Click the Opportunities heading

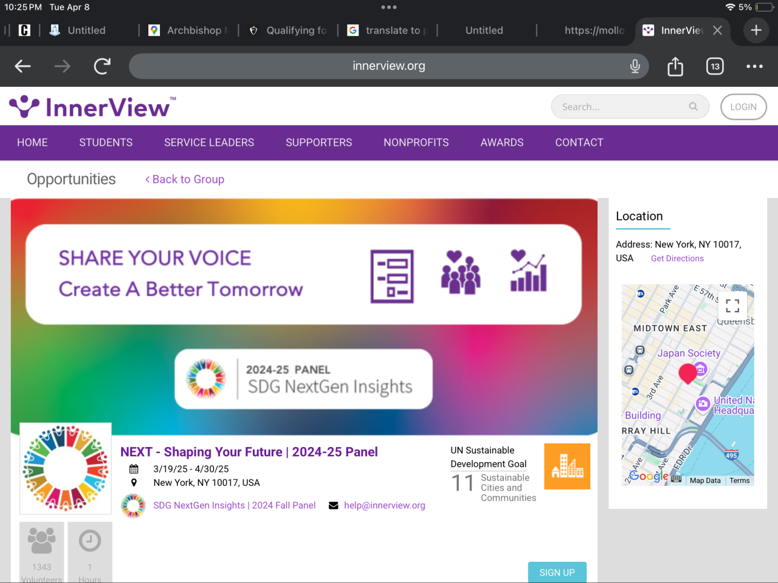(x=71, y=179)
